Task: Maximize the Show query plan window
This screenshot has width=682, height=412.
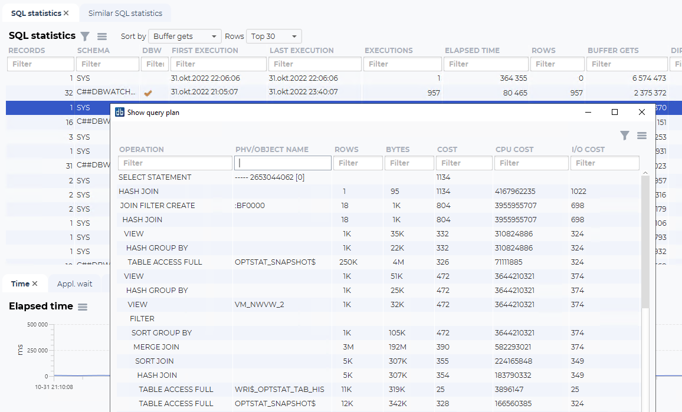Action: (615, 112)
